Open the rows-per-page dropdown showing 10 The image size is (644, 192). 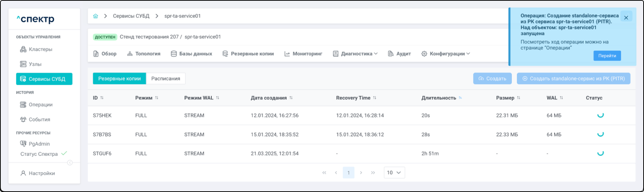(x=394, y=173)
